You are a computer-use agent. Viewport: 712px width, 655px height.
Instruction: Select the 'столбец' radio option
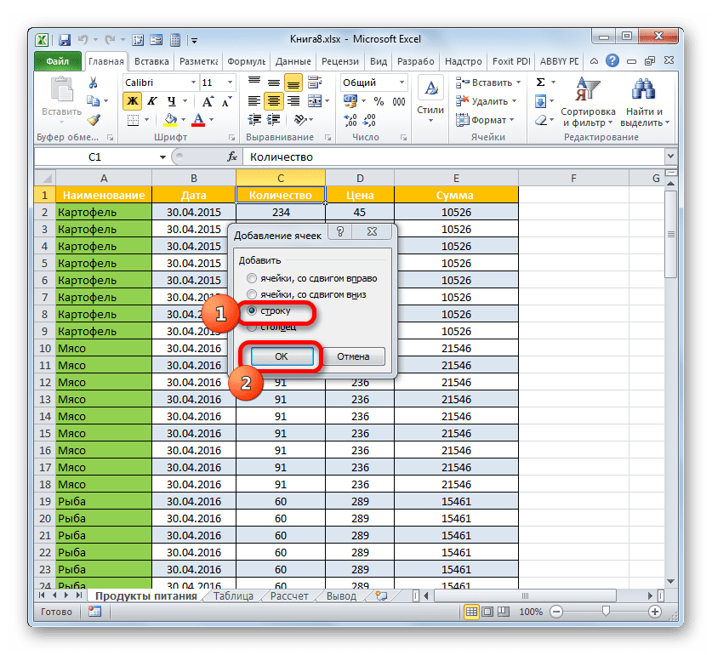point(252,327)
